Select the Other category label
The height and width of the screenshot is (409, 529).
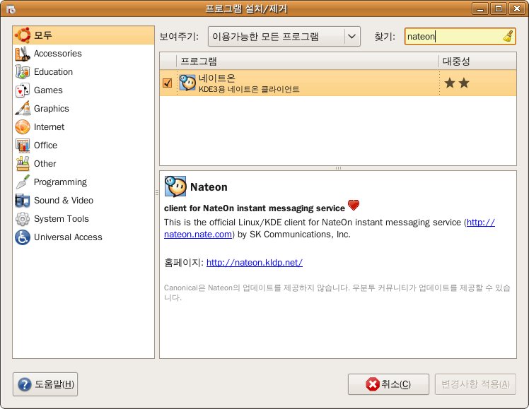click(45, 164)
